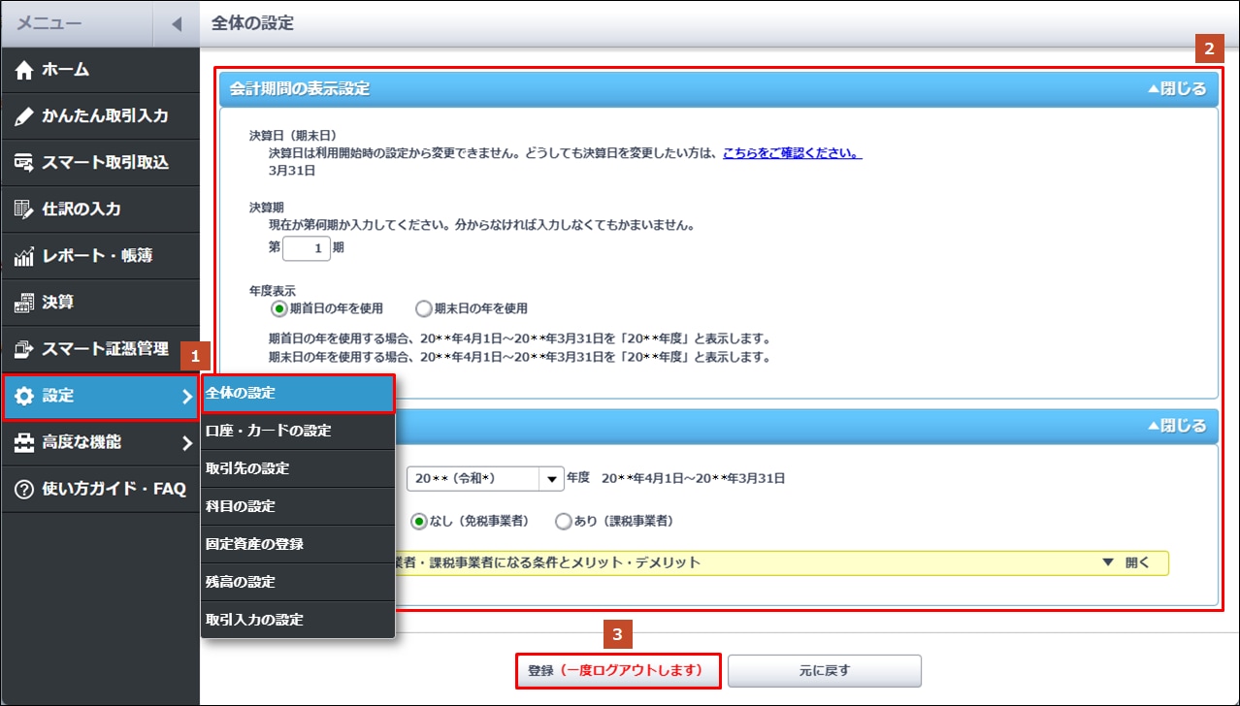Select 固定資産の登録 in the submenu
The image size is (1240, 706).
[x=255, y=544]
